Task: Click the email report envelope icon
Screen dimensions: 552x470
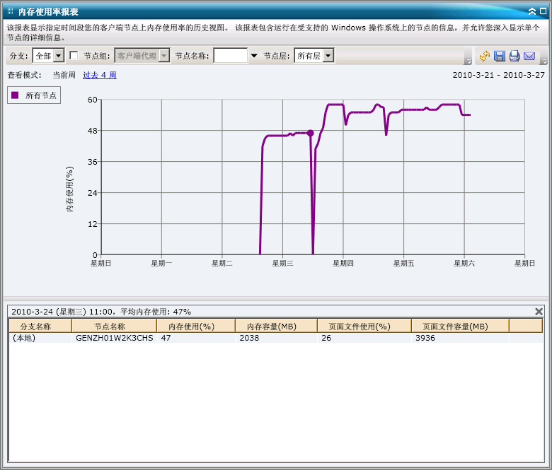Action: pyautogui.click(x=529, y=57)
